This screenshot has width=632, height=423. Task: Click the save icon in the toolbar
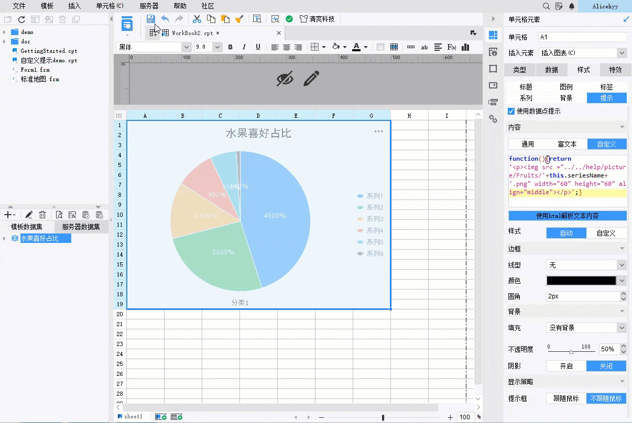[151, 19]
